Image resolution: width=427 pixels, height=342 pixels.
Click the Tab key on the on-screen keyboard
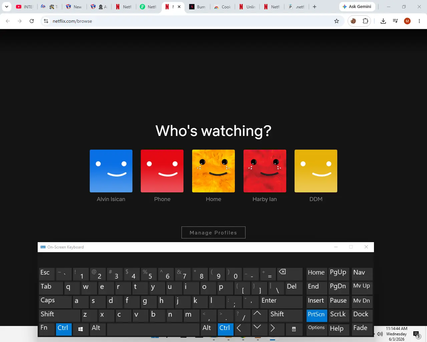[51, 287]
